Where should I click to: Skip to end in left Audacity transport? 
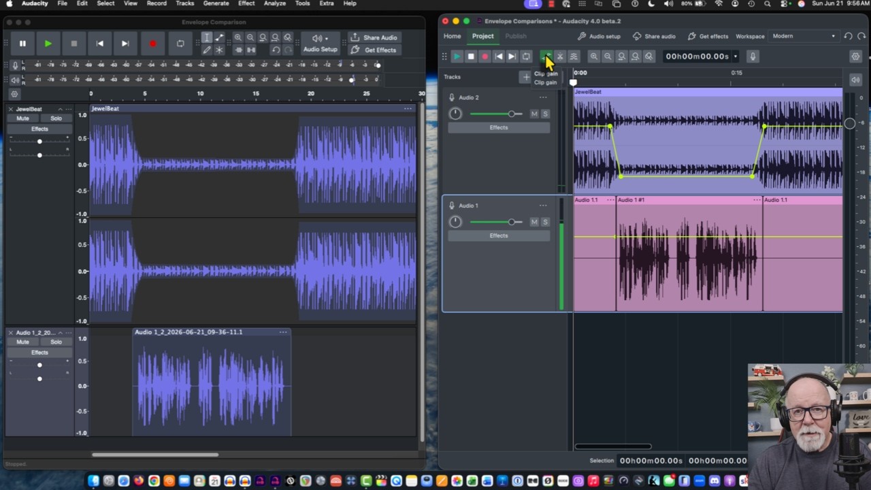pos(125,44)
